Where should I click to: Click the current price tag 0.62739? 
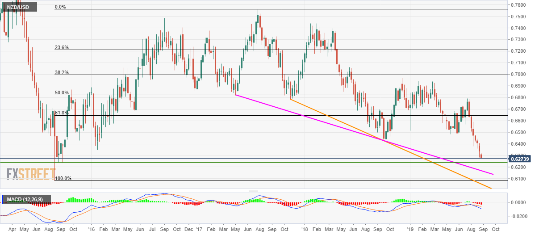pos(521,159)
